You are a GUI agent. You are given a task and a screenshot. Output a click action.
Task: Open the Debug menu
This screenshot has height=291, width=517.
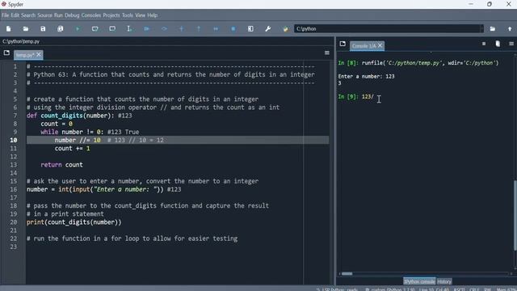click(72, 15)
